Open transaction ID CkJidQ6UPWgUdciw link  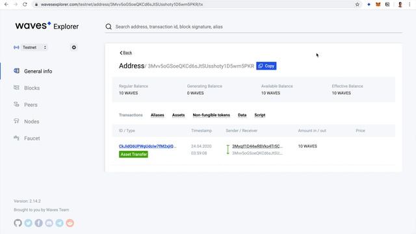coord(148,146)
